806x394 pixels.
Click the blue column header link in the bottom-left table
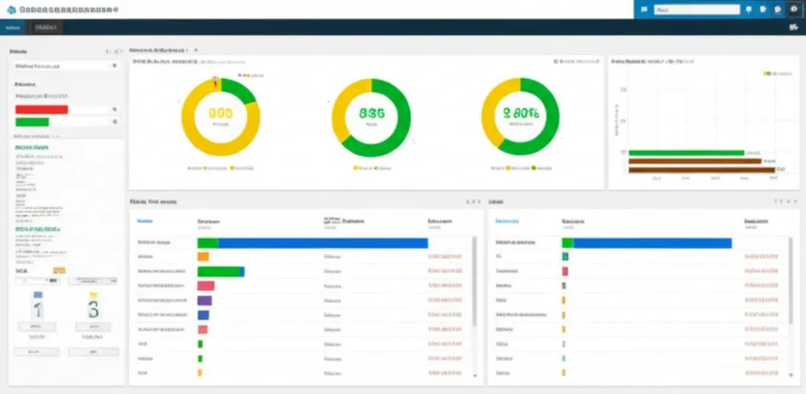[x=145, y=221]
